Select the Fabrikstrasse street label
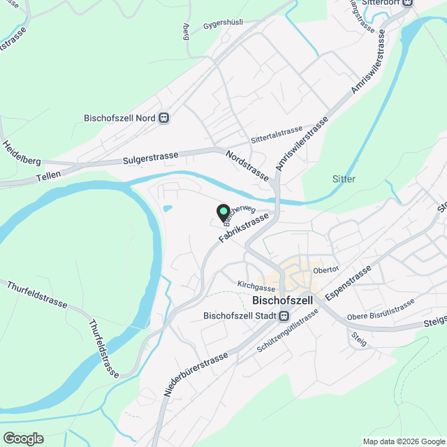Viewport: 447px width, 447px height. point(244,228)
